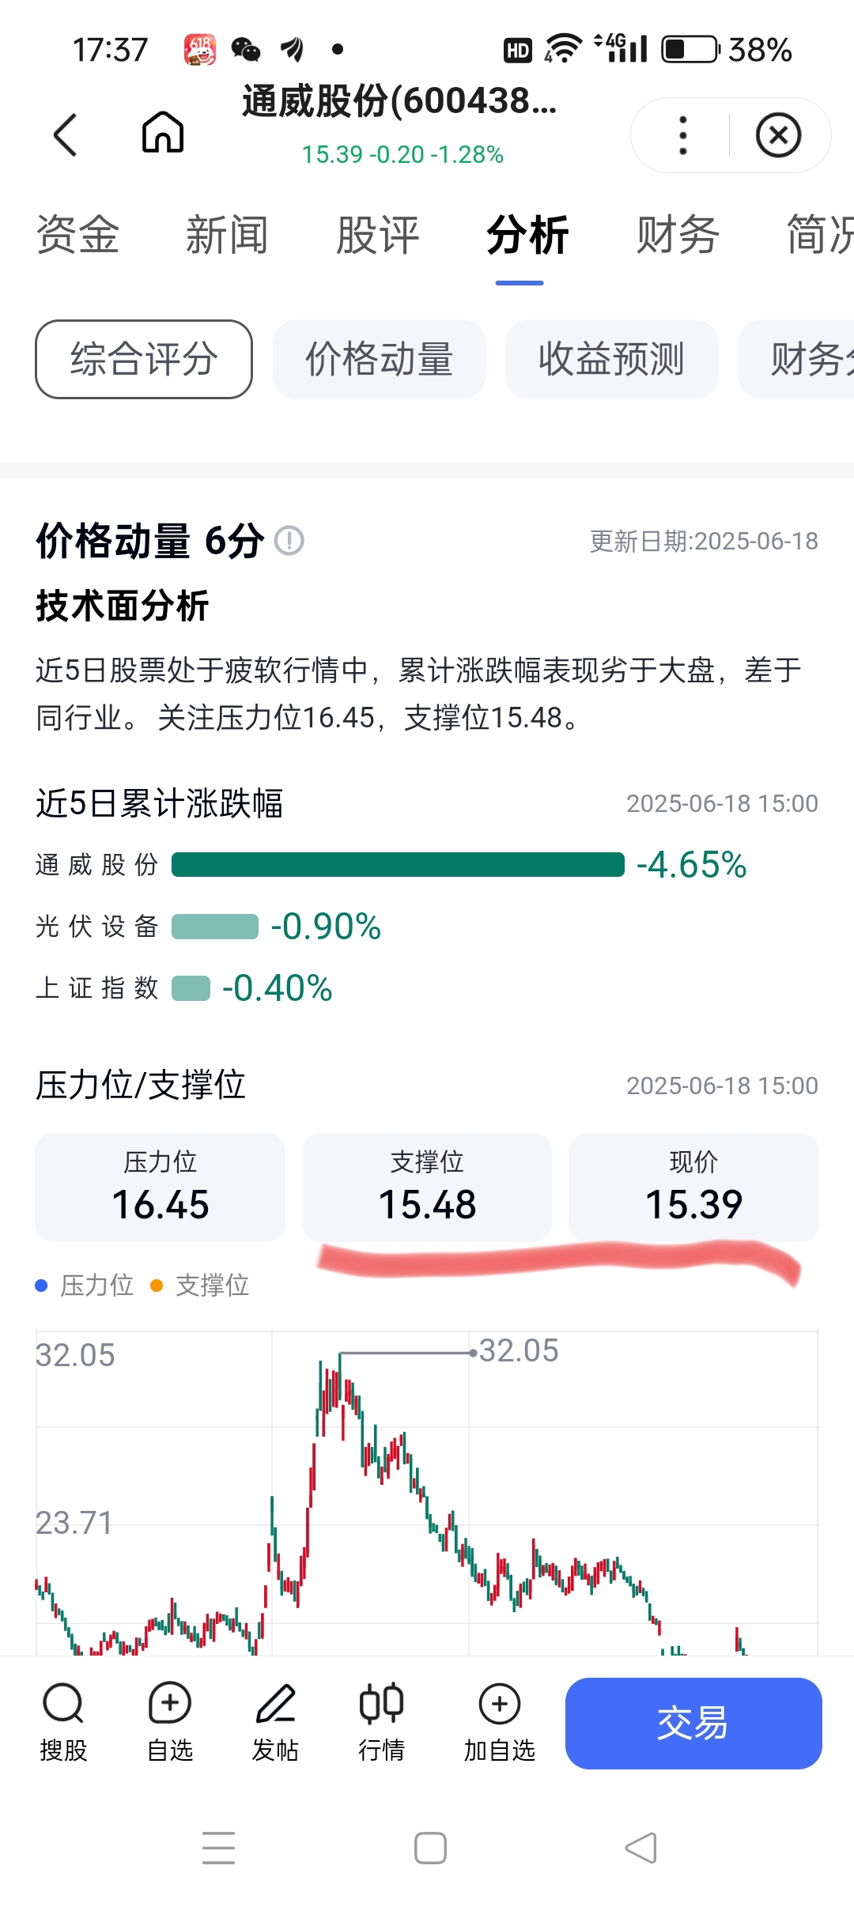Go to the home icon

point(163,131)
